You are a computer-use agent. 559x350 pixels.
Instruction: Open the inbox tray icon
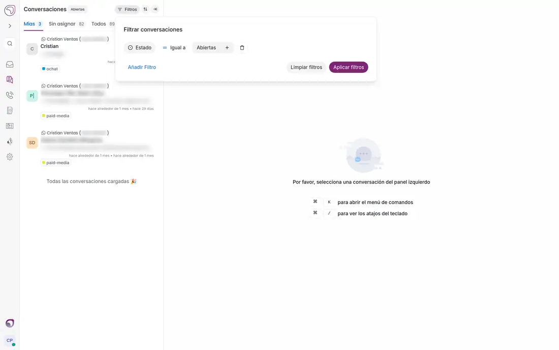click(x=10, y=64)
